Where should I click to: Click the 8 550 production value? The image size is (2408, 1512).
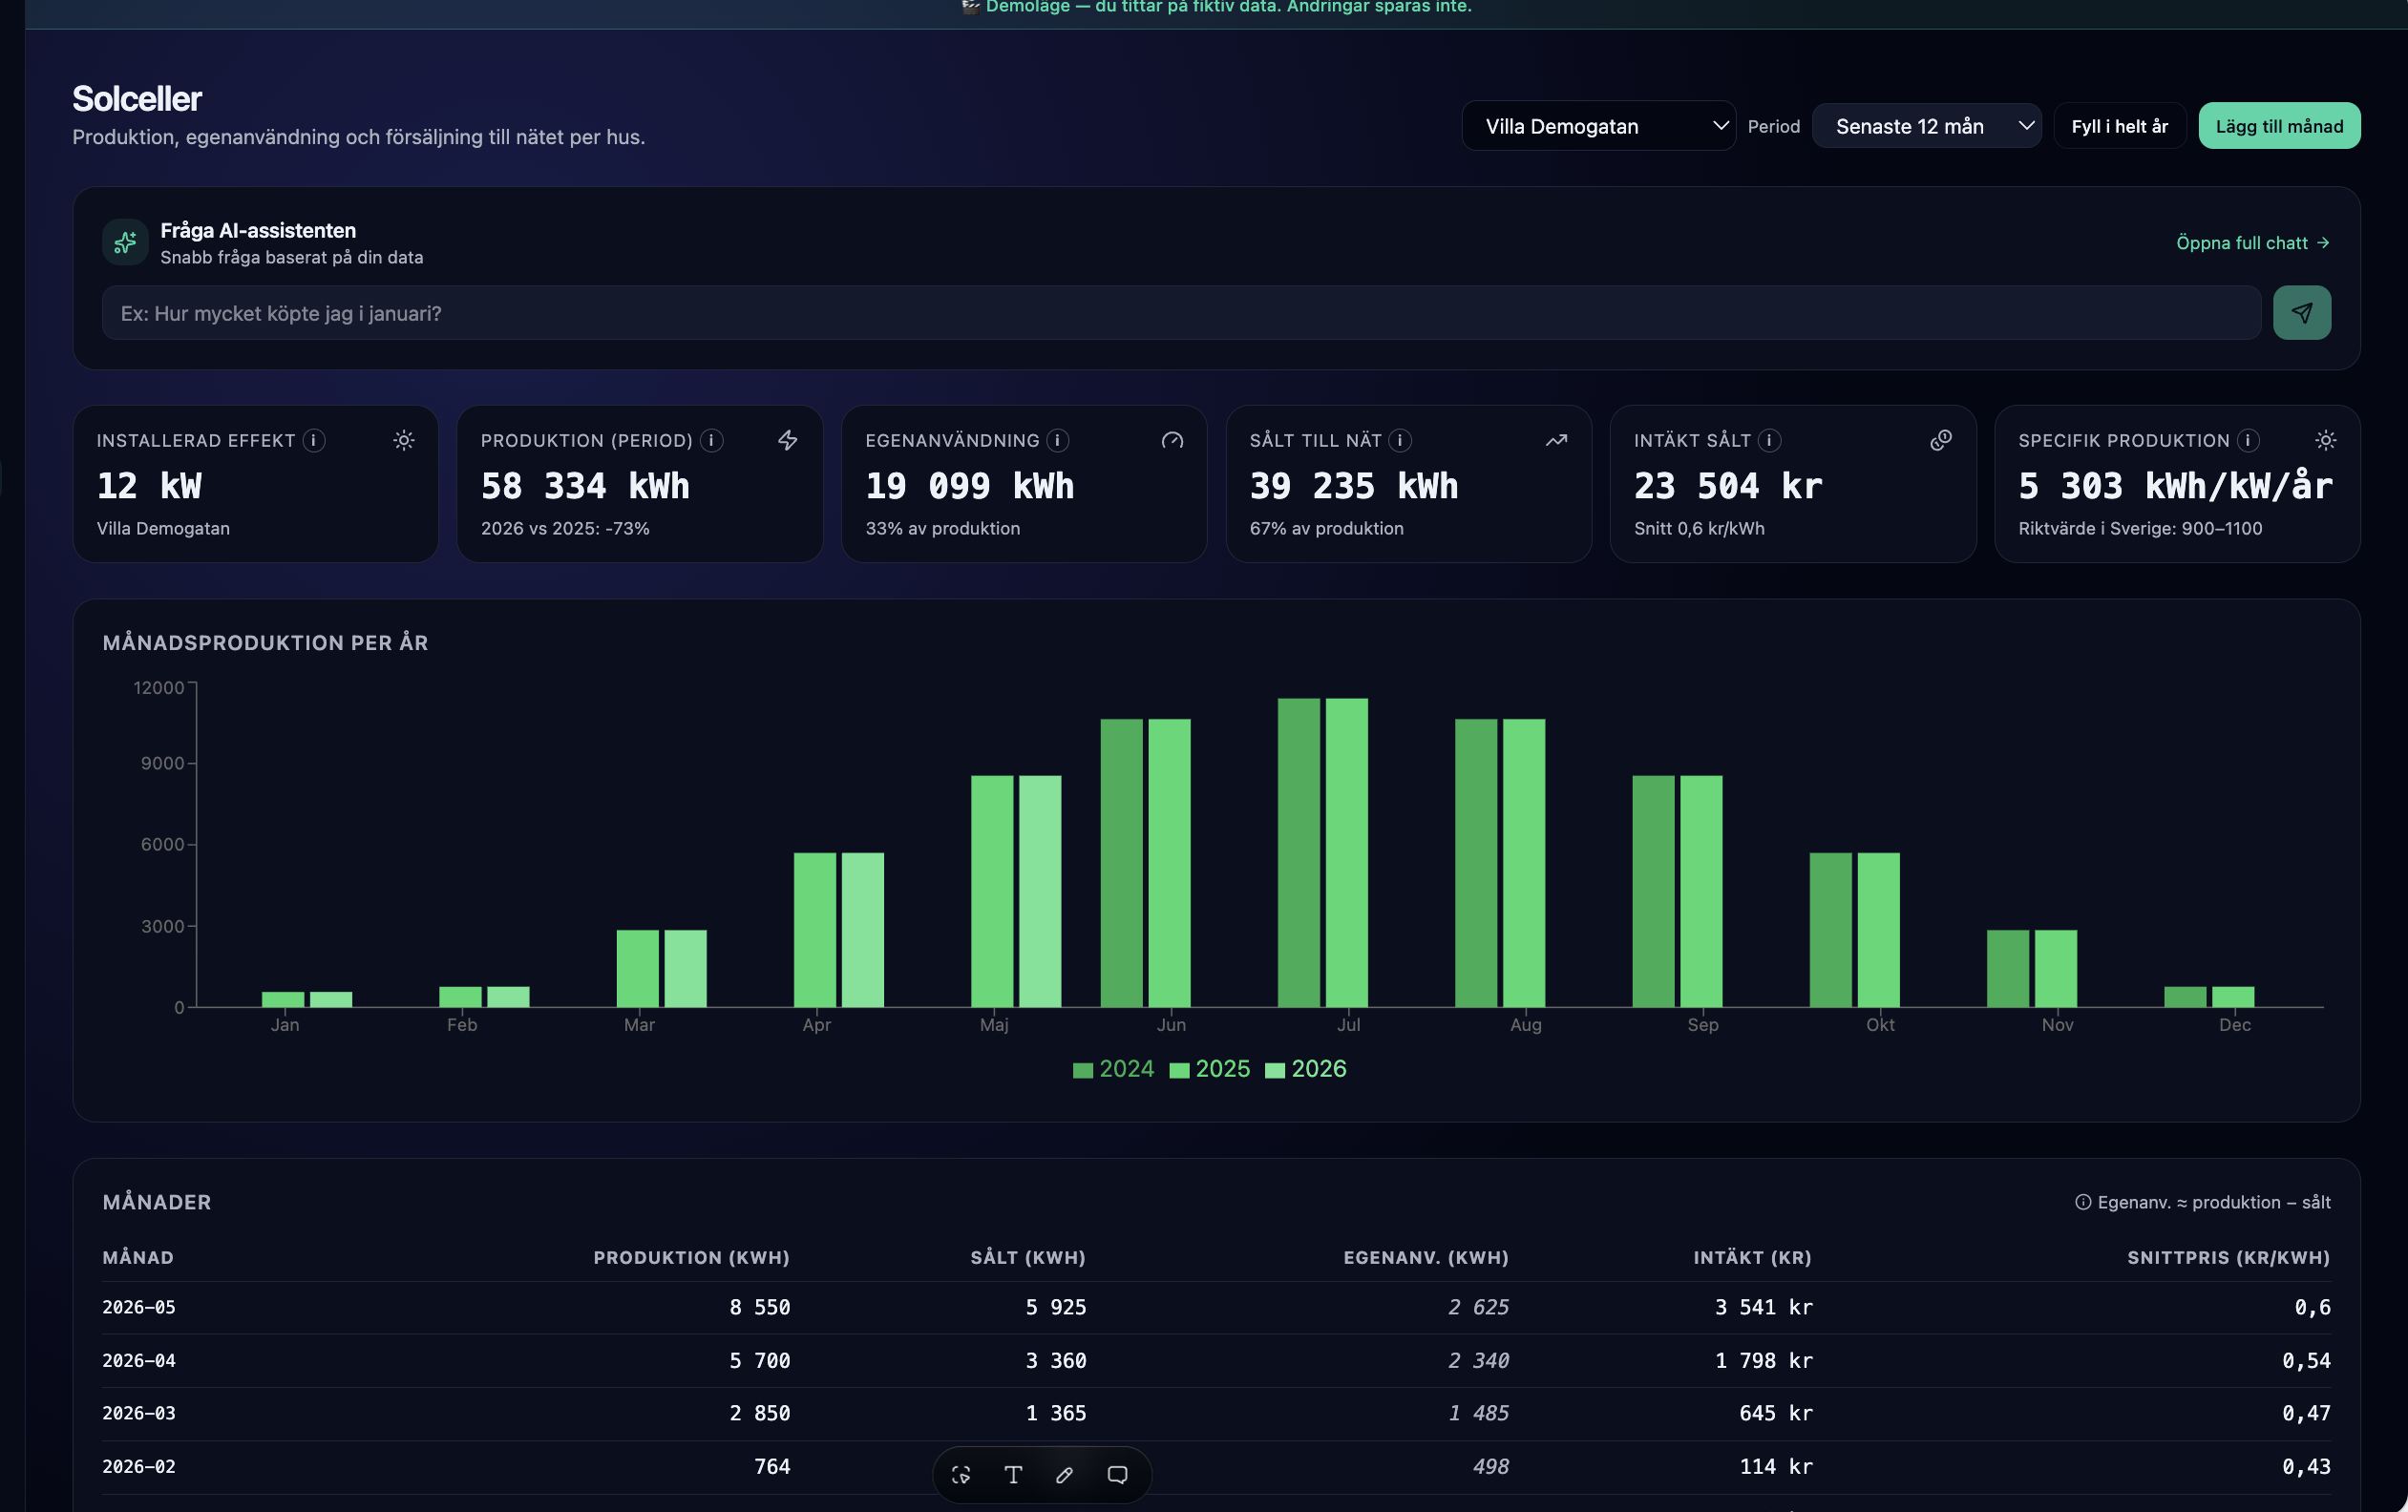click(760, 1307)
